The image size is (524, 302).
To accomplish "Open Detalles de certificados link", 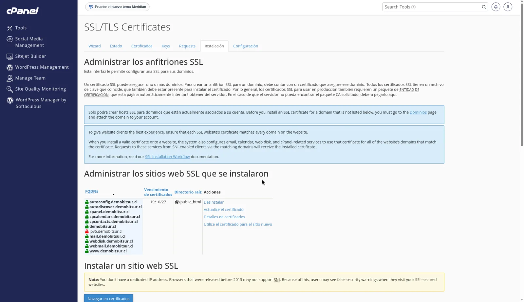I will [224, 217].
